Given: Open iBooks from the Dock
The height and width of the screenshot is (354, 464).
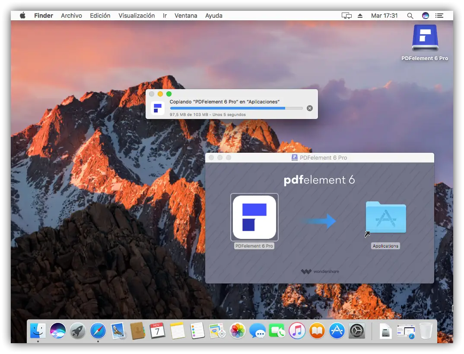Looking at the screenshot, I should click(317, 331).
